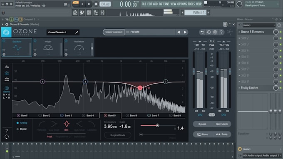Toggle the Band 5 power button
The image size is (283, 159).
pos(105,115)
